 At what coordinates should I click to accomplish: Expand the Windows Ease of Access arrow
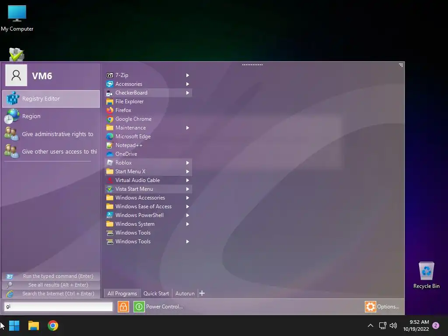point(188,206)
